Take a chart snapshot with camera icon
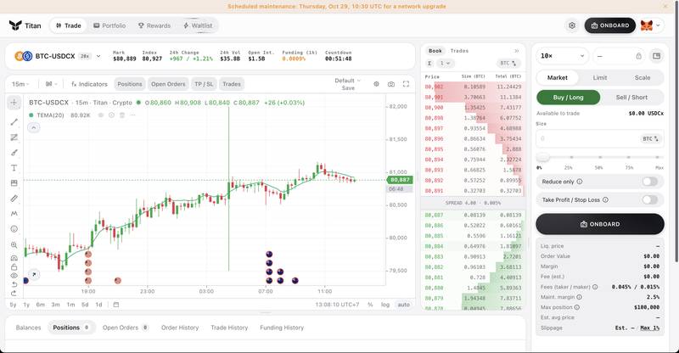 (x=391, y=84)
